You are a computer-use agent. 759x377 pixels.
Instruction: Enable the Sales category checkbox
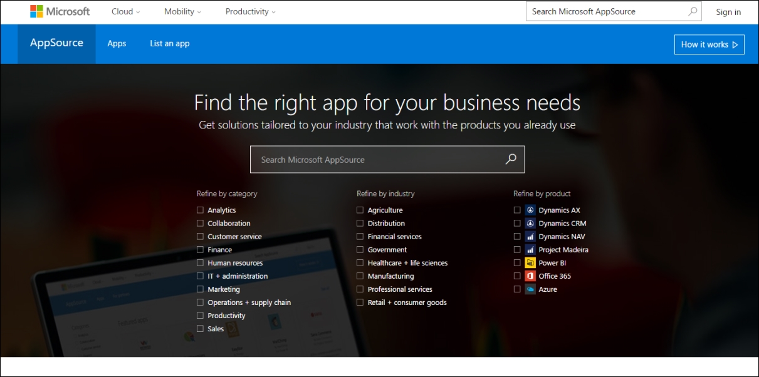click(201, 329)
